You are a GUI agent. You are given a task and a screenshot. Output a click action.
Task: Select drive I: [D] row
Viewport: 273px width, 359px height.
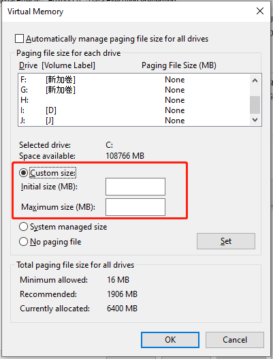click(134, 110)
